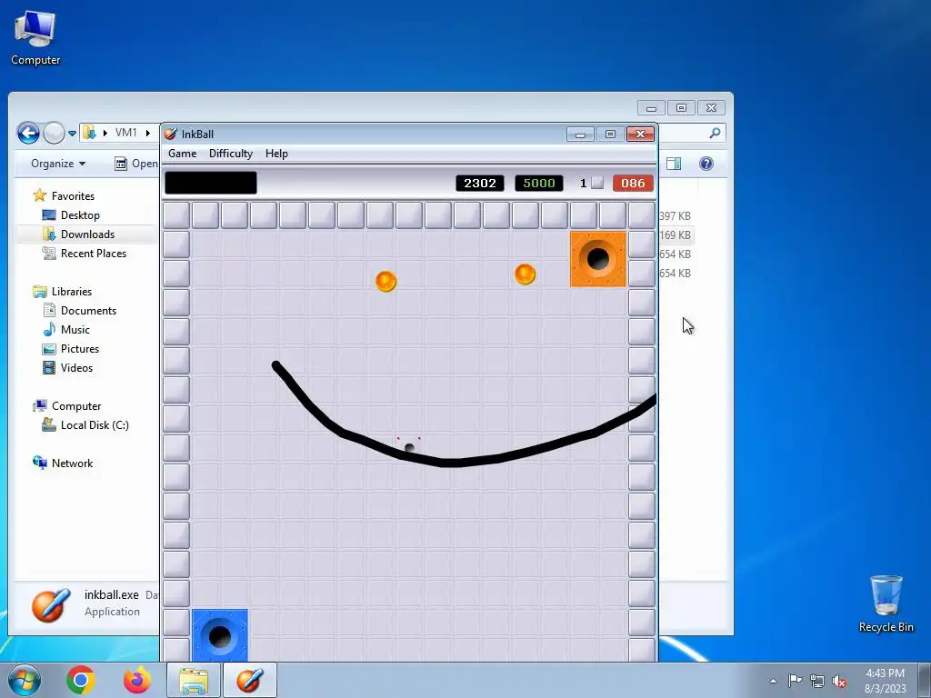Open Explorer recent pages dropdown arrow
This screenshot has width=931, height=698.
(73, 134)
